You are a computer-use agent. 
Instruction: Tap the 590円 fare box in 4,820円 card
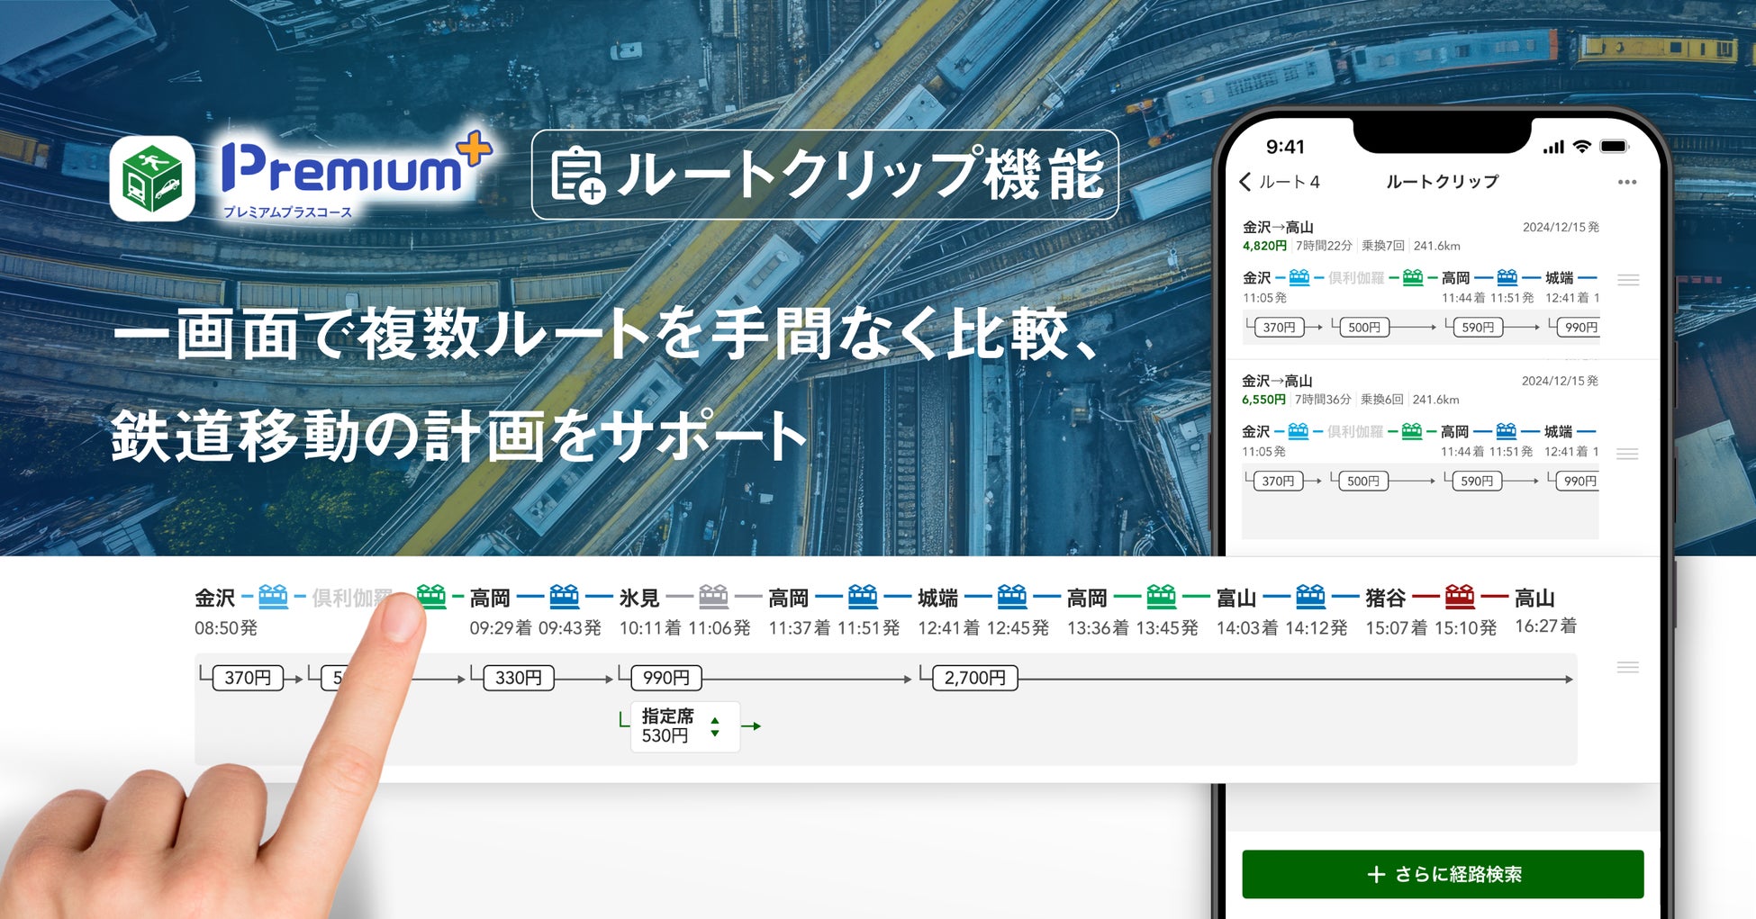point(1478,328)
